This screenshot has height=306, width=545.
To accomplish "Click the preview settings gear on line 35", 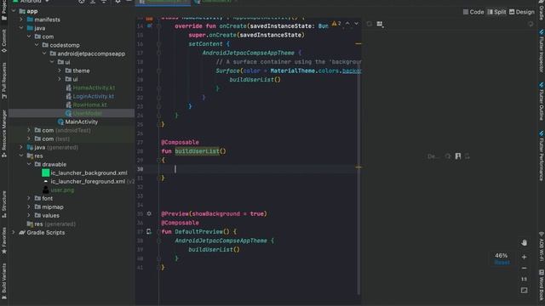I will coord(149,213).
